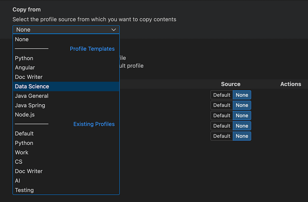Pick the "AI" existing profile
308x202 pixels.
point(17,180)
